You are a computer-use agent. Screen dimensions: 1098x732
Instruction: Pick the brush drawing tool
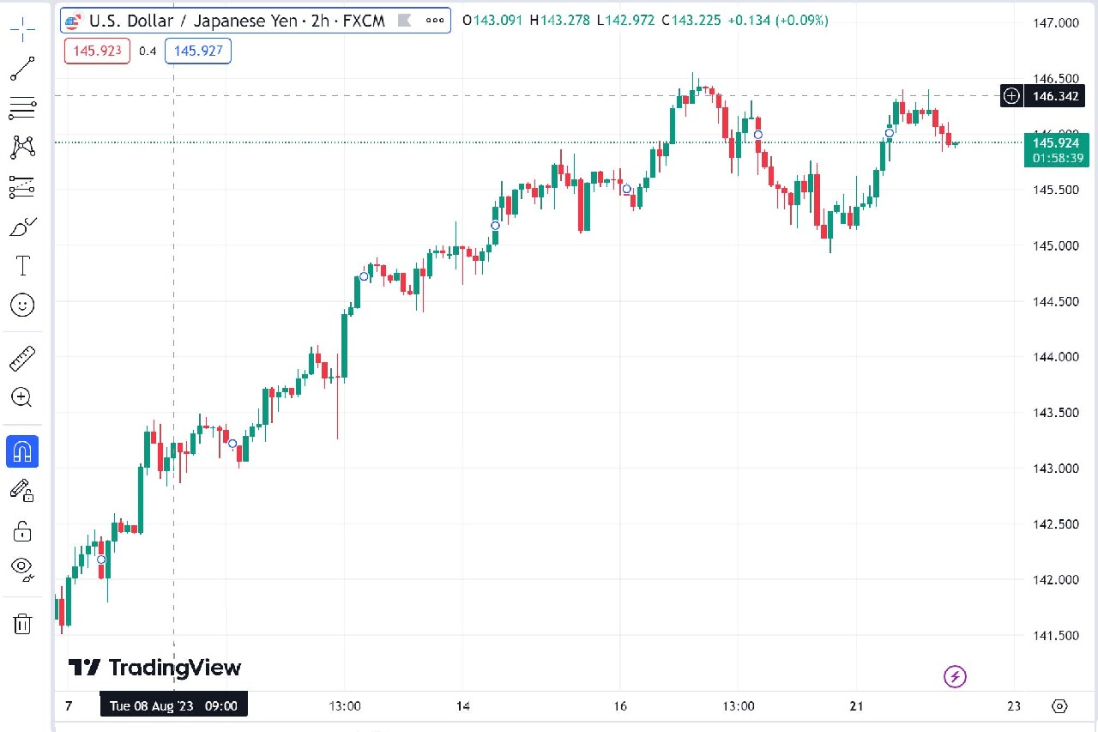point(22,227)
